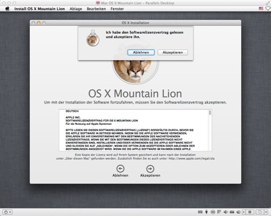Open the Apple menu
Screen dimensions: 271x216
tap(7, 8)
